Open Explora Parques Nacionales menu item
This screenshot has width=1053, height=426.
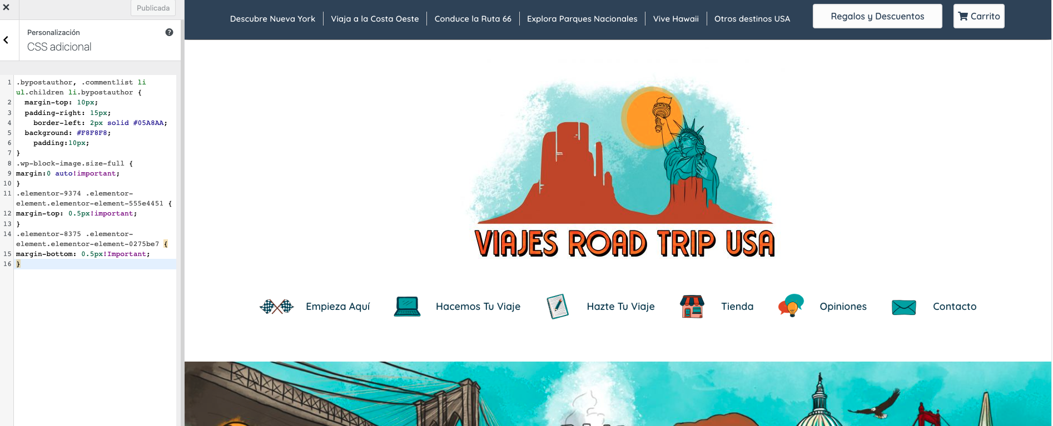coord(582,19)
